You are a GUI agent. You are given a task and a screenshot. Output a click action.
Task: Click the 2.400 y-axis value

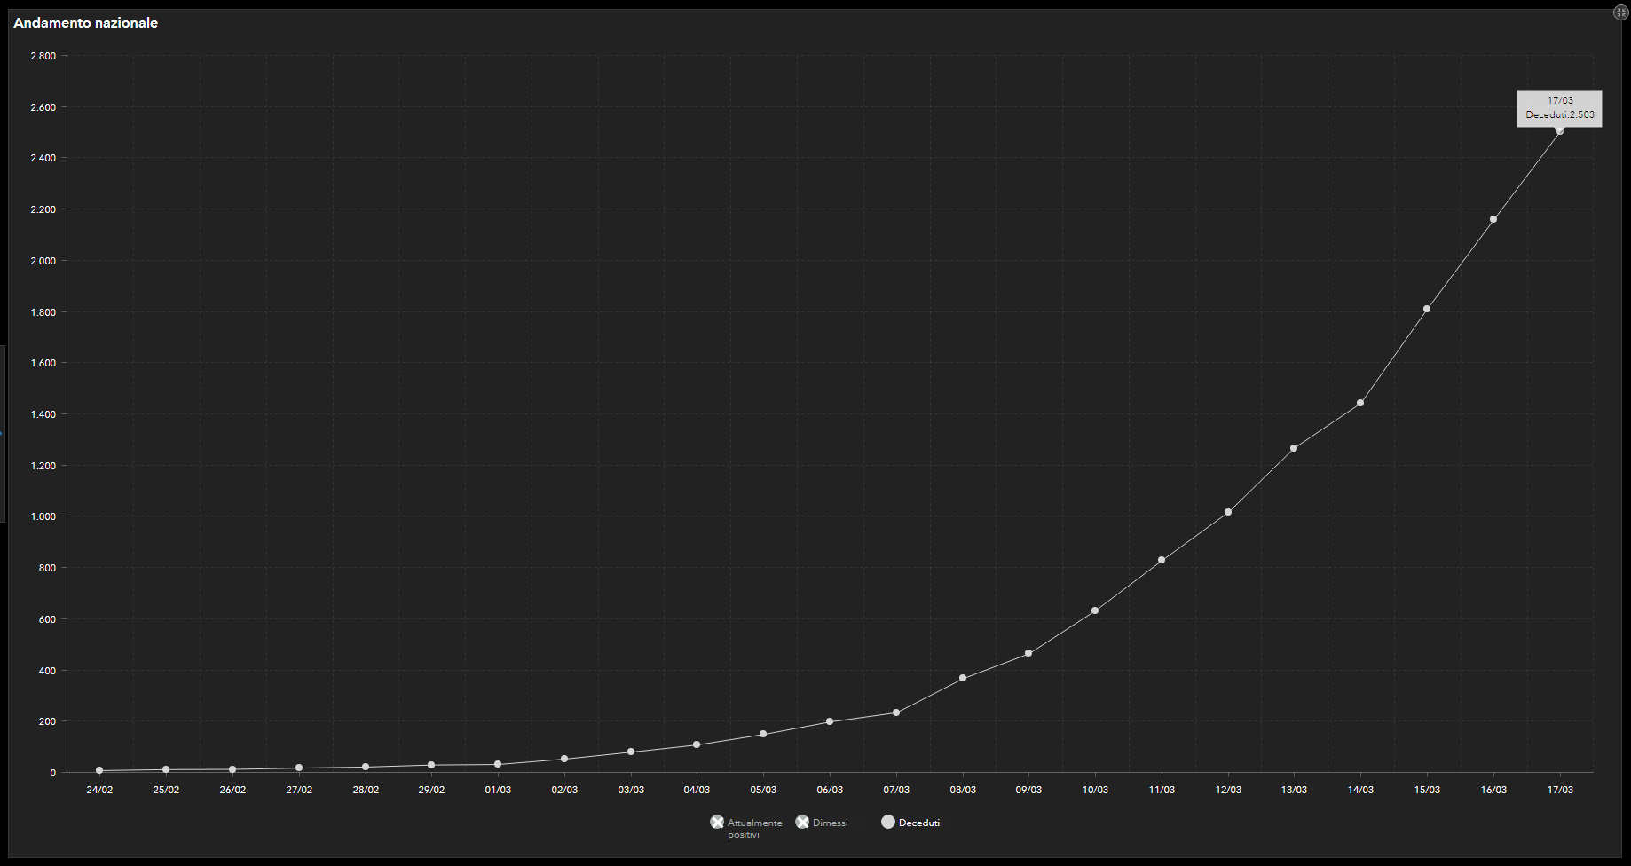(x=43, y=158)
